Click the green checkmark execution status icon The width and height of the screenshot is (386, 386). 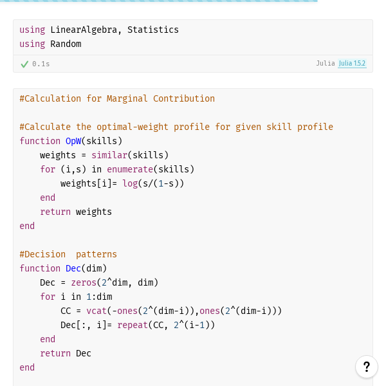click(24, 64)
